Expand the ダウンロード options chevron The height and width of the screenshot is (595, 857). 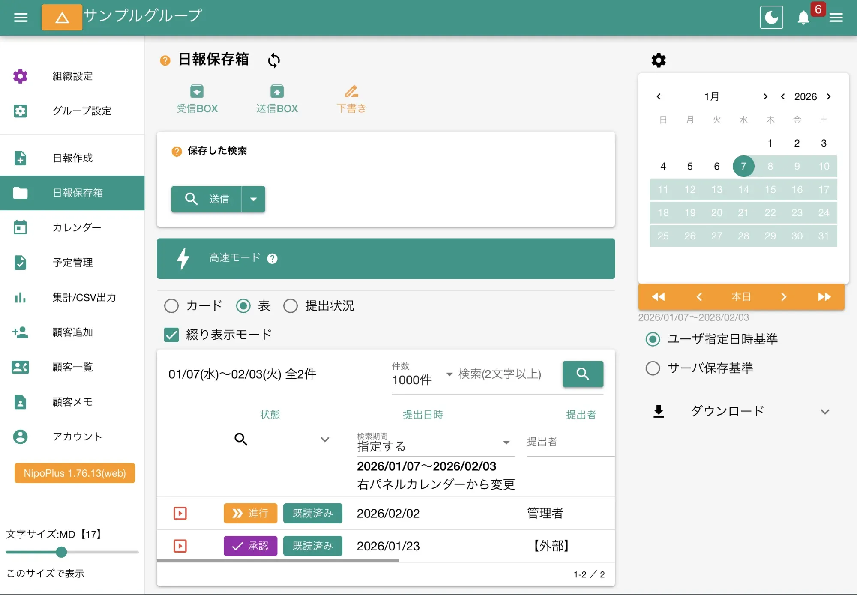825,411
